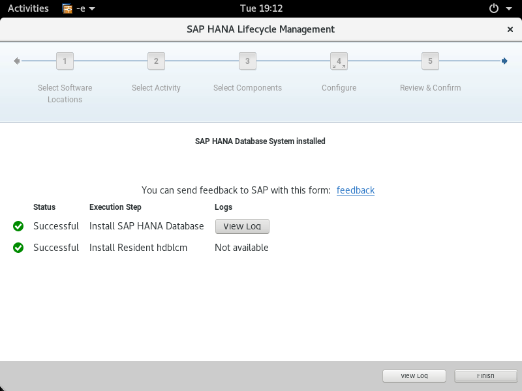Expand the system menu dropdown arrow
Image resolution: width=522 pixels, height=391 pixels.
pos(509,8)
